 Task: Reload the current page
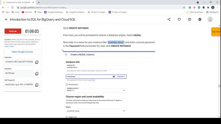[12, 8]
